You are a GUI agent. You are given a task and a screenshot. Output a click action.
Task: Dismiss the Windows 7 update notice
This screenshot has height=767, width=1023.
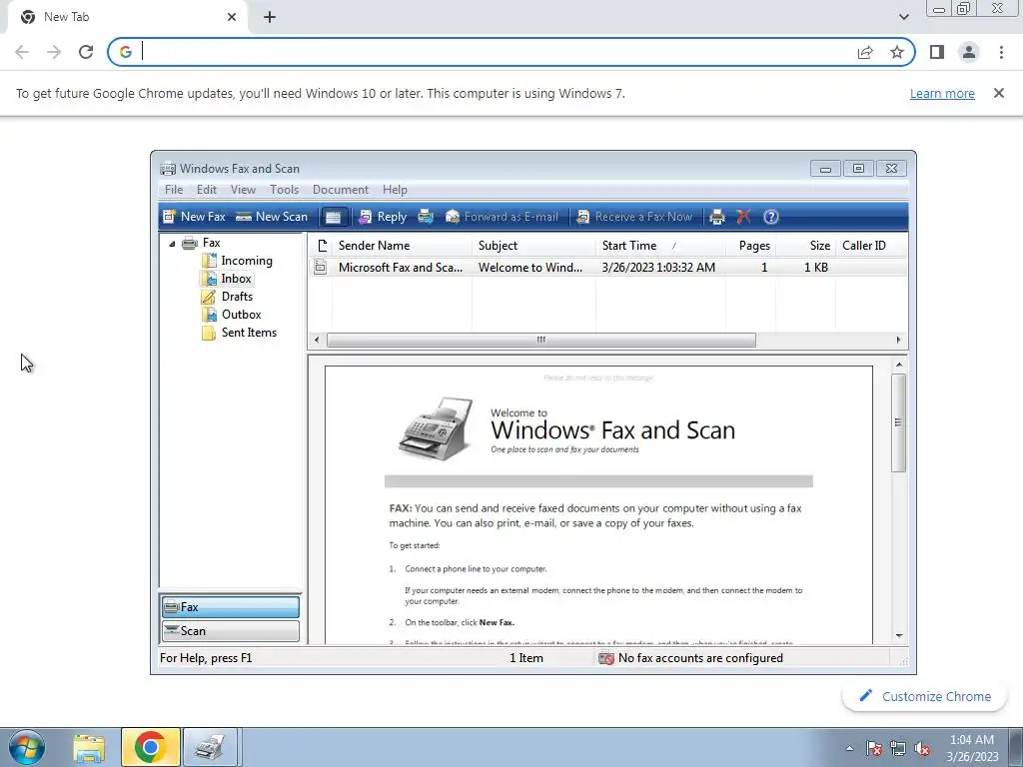(999, 93)
